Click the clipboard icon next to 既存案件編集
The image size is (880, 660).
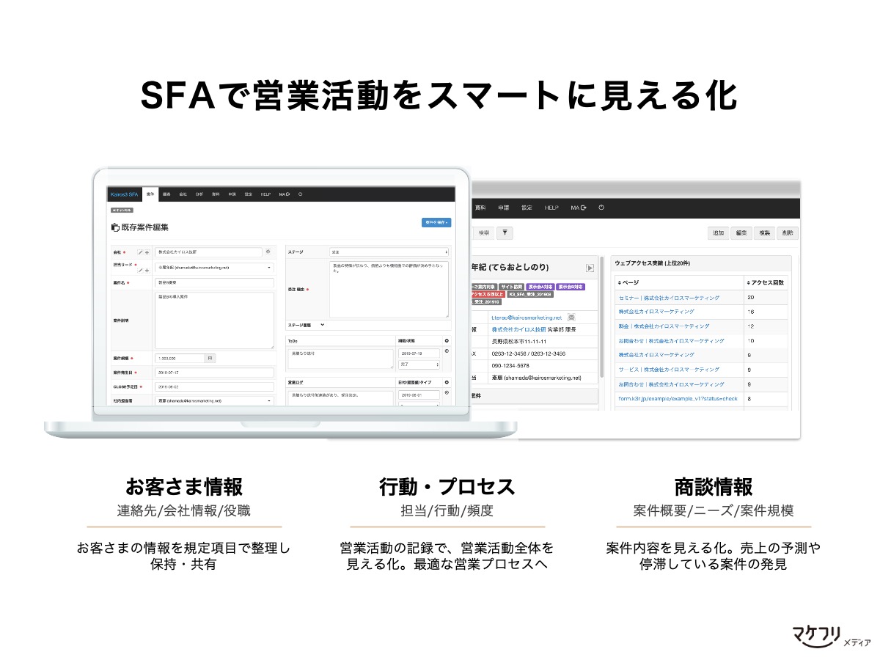coord(115,226)
